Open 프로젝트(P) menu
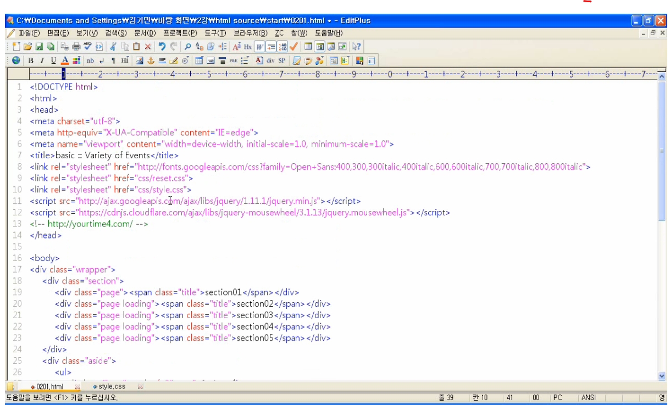Screen dimensions: 670x405 point(180,33)
